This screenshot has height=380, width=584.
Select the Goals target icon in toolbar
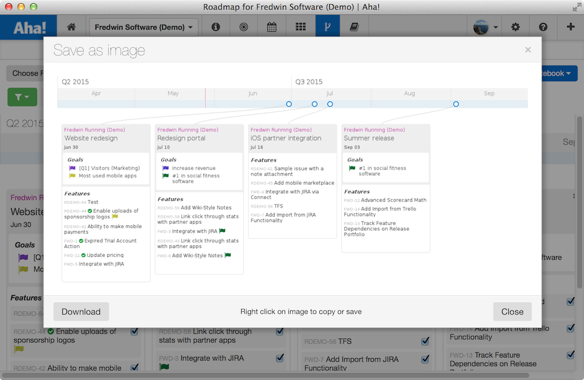(244, 27)
